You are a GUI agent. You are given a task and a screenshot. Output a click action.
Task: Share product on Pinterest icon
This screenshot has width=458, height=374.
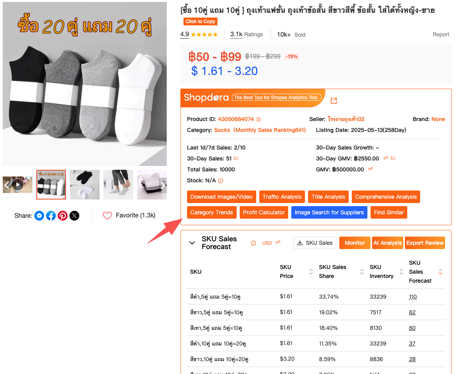click(x=62, y=216)
